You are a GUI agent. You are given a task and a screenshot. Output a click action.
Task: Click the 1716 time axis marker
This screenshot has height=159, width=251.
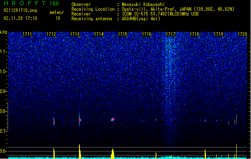click(x=146, y=34)
